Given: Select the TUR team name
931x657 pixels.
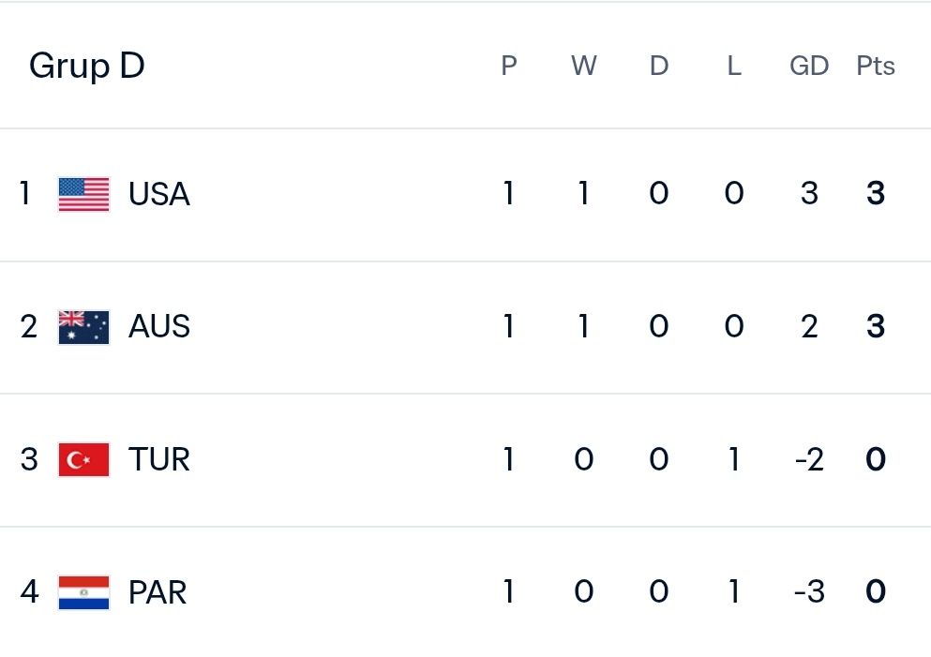Looking at the screenshot, I should pyautogui.click(x=159, y=459).
